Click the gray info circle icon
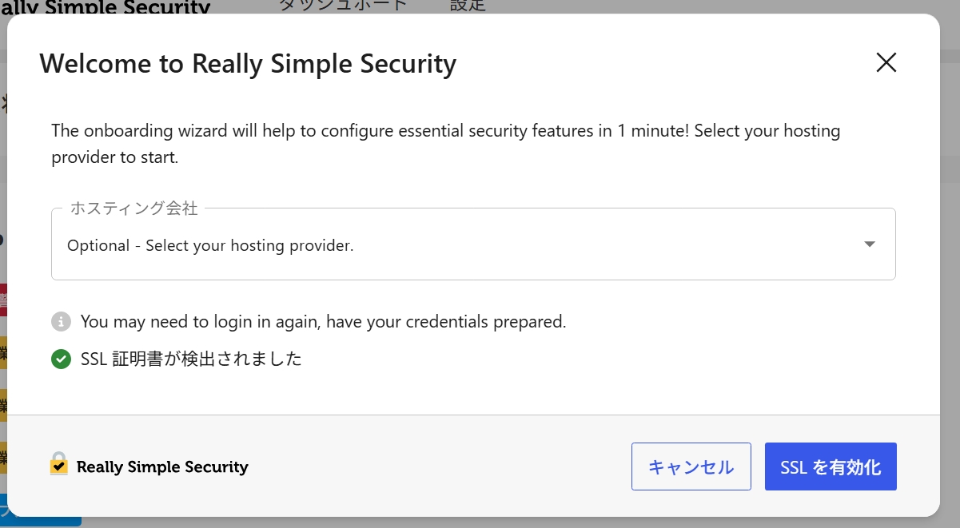The image size is (960, 528). (x=61, y=322)
